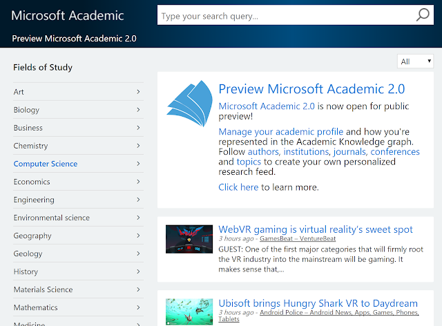Viewport: 442px width, 326px height.
Task: Select Biology in Fields of Study
Action: pos(26,110)
